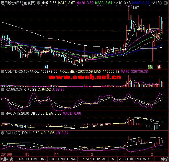The image size is (169, 162).
Task: Click the BOLL(20) indicator name
Action: [13, 133]
